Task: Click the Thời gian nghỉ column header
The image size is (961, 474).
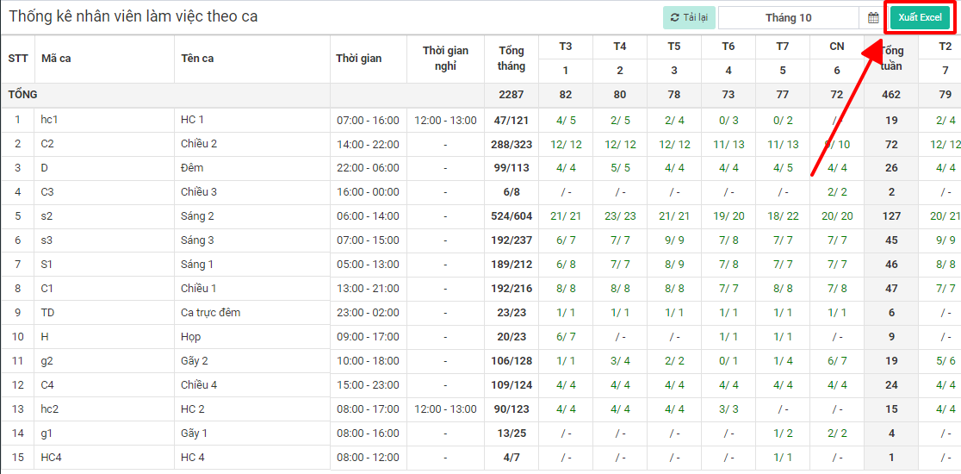Action: [445, 59]
